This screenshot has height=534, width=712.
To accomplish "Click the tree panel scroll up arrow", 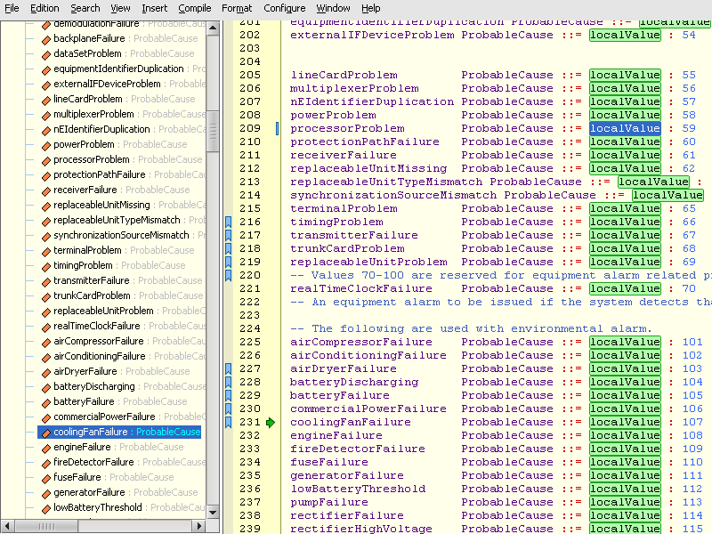I will pos(213,28).
